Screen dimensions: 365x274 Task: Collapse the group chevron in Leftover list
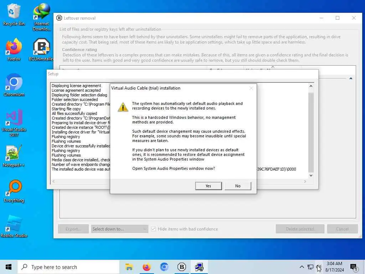[x=351, y=78]
